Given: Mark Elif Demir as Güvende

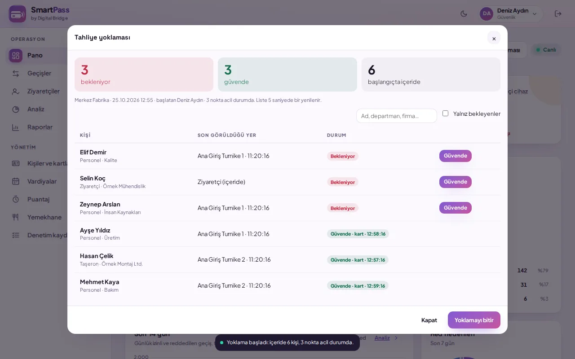Looking at the screenshot, I should [455, 156].
